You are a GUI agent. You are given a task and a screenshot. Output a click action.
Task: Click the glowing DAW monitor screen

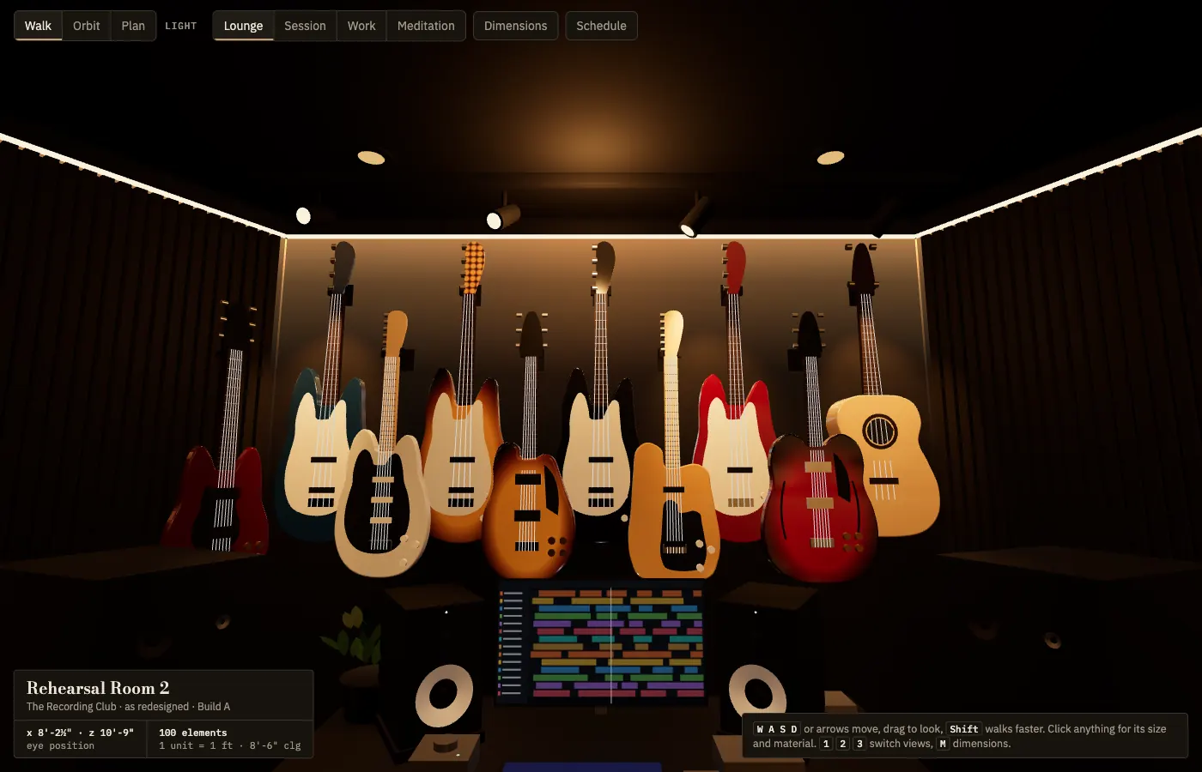coord(603,642)
